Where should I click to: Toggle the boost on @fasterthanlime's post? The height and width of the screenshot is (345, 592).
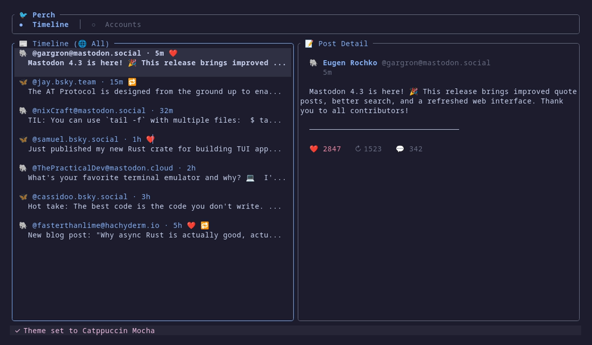(204, 225)
